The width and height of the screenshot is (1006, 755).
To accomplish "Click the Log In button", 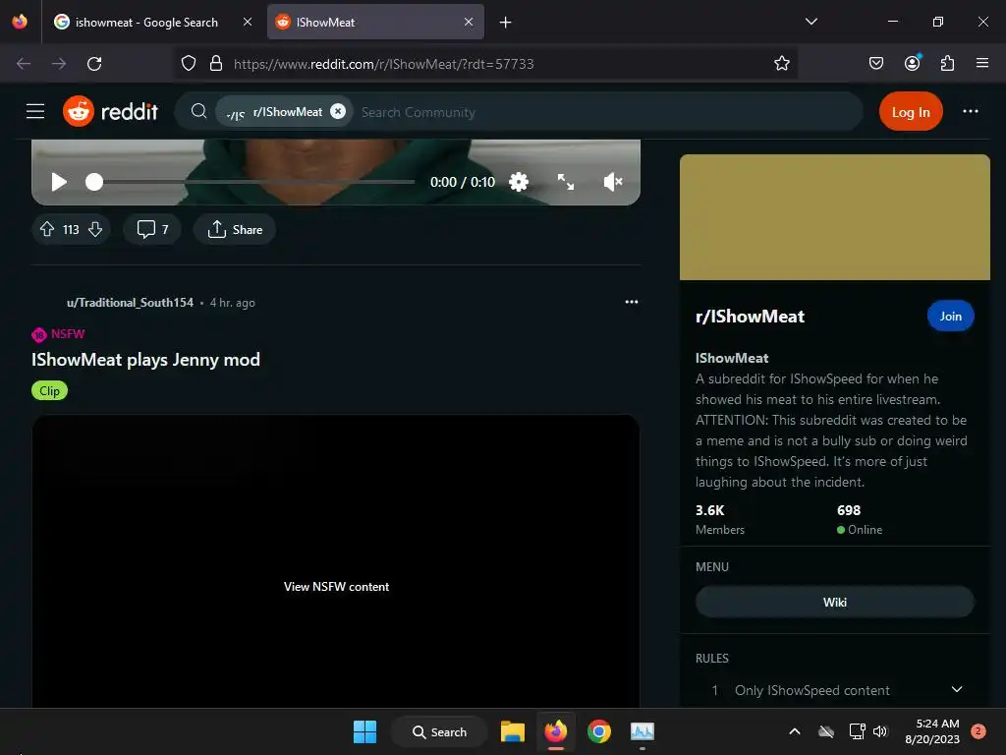I will point(911,112).
